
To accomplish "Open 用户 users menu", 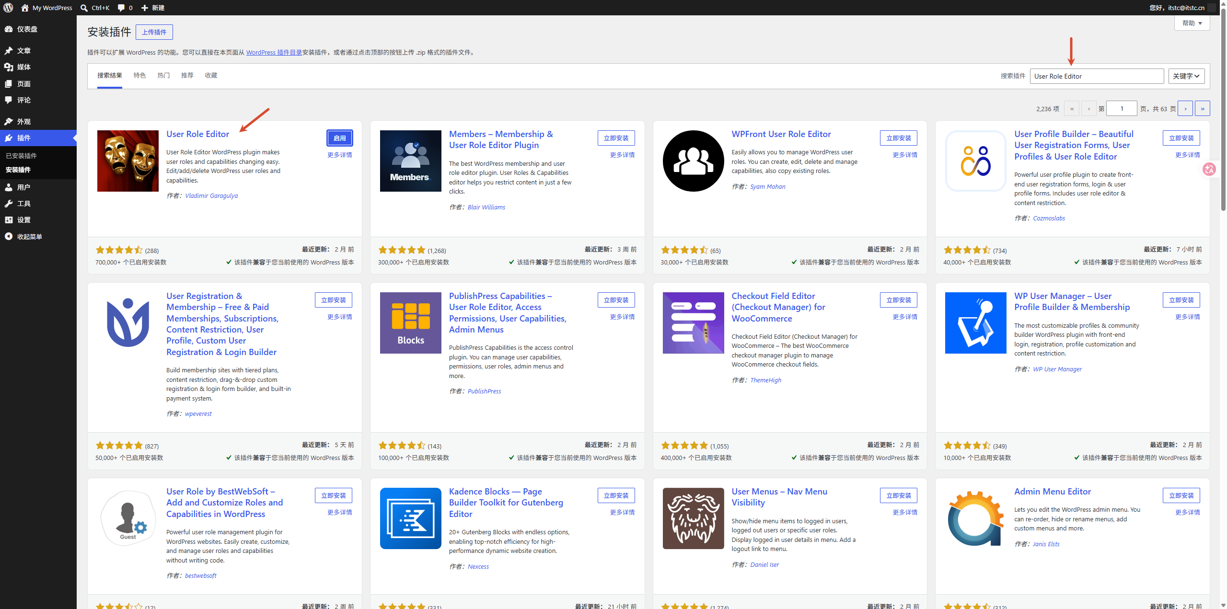I will (x=38, y=187).
